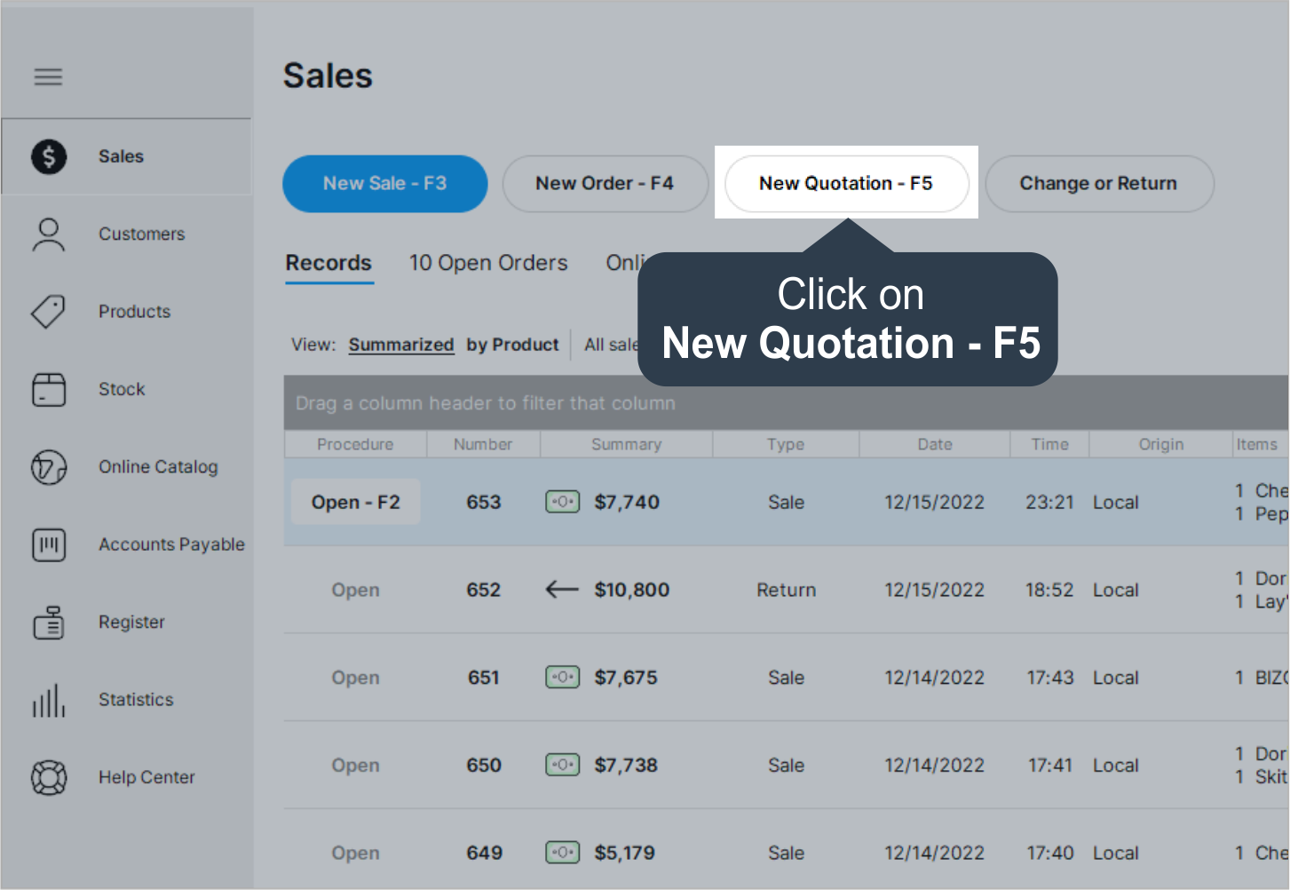Click Change or Return button
1290x890 pixels.
1098,184
